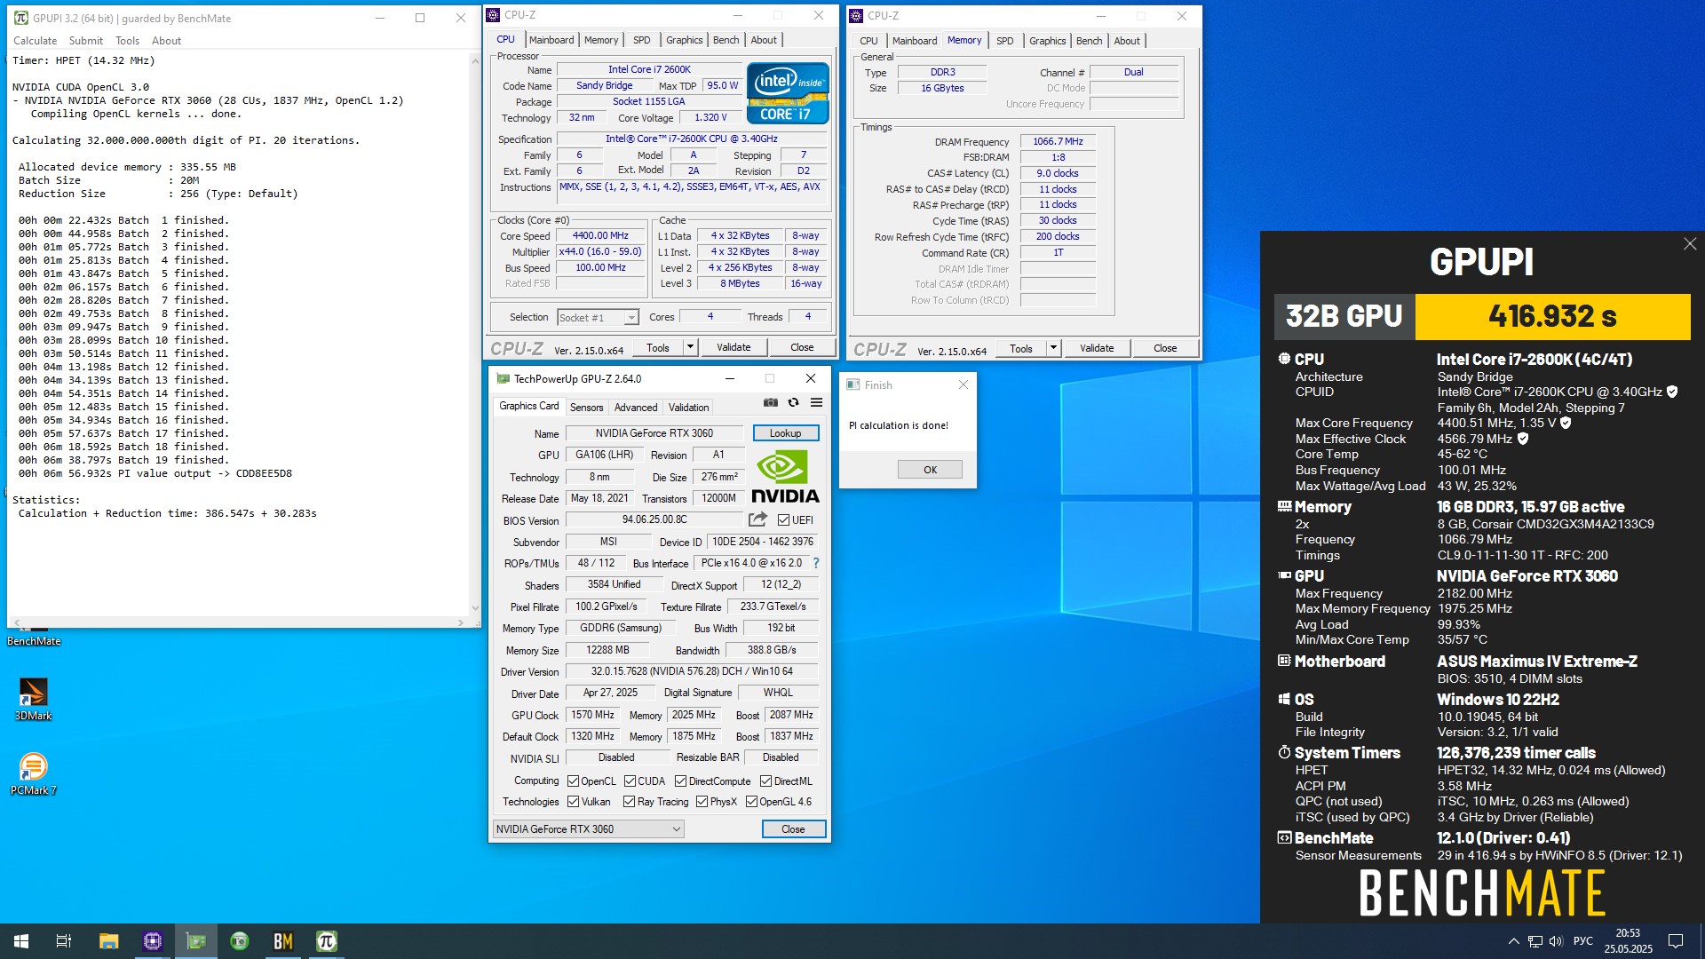The height and width of the screenshot is (959, 1705).
Task: Click the CPUID verified shield icon
Action: click(x=1672, y=392)
